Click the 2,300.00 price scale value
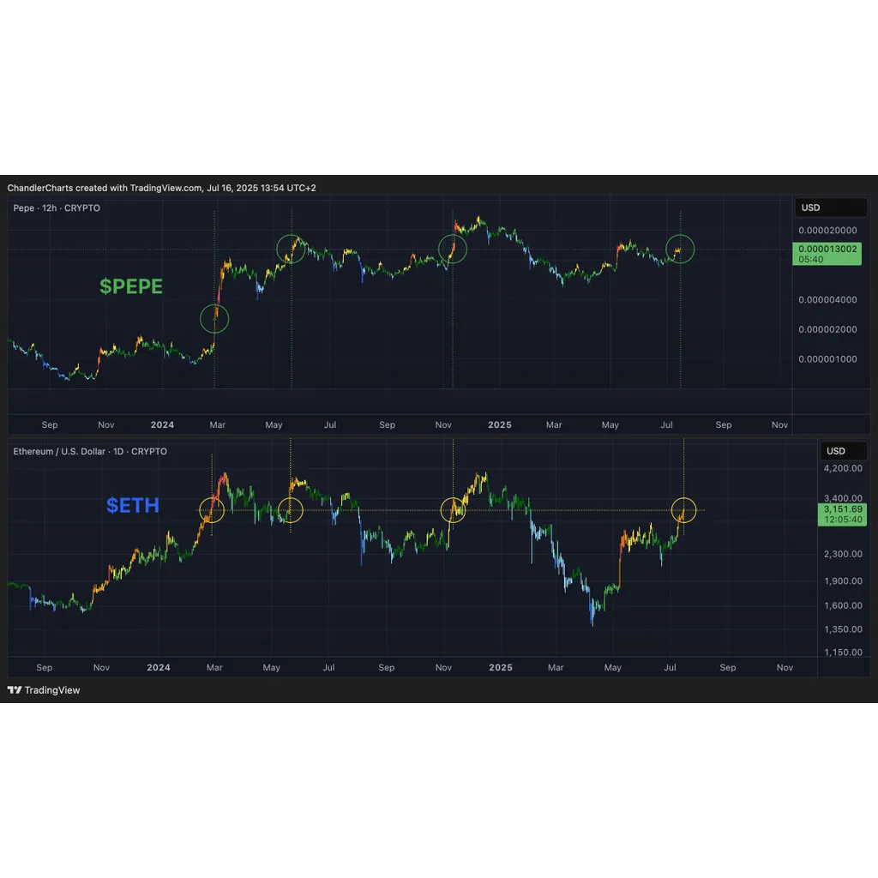This screenshot has height=878, width=878. (x=843, y=554)
